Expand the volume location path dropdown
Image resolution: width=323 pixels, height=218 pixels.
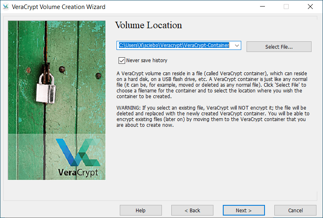(237, 45)
